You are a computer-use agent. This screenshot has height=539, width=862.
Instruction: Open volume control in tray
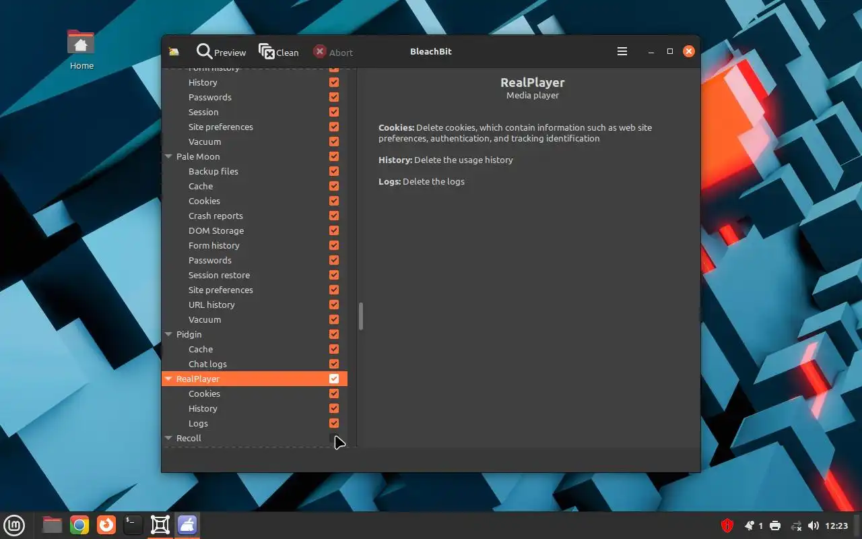[x=814, y=526]
